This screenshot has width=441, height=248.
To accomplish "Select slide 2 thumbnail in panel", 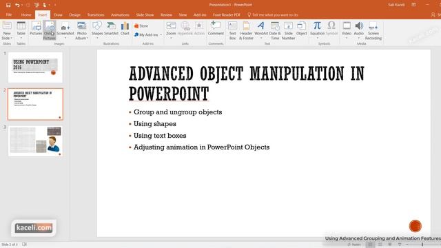I will coord(35,104).
